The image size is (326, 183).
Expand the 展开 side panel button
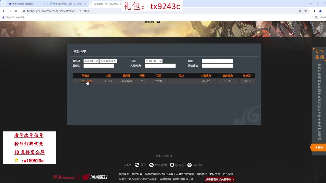coord(318,147)
